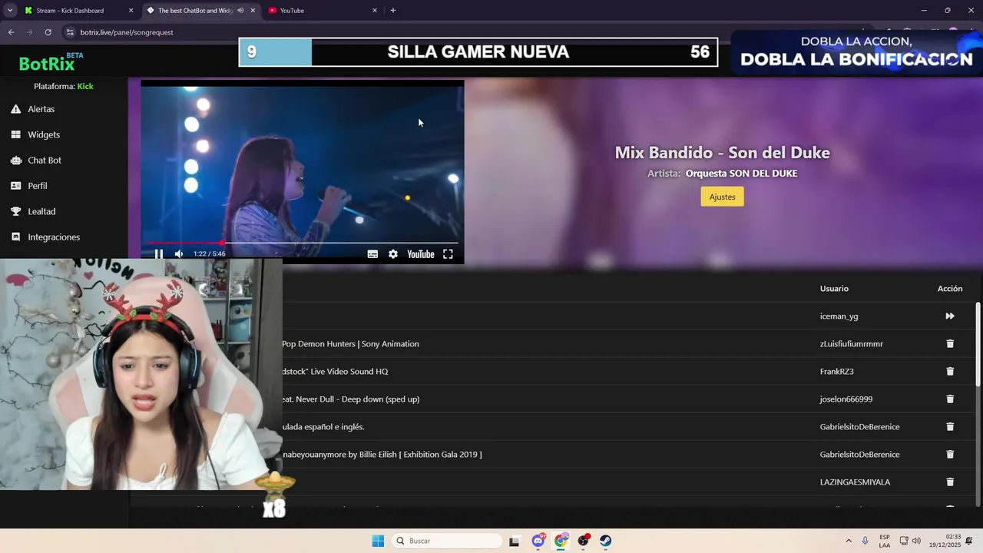Pause the YouTube video player

[x=159, y=254]
